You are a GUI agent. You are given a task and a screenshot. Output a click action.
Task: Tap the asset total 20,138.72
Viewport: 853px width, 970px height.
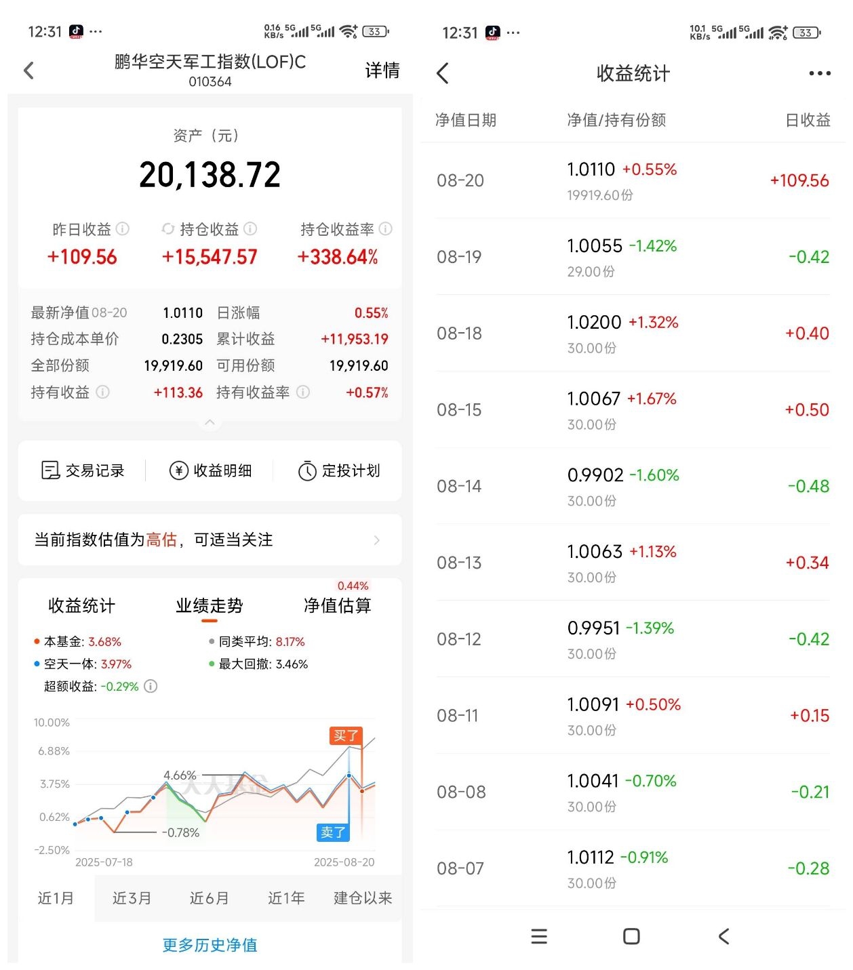(x=210, y=175)
